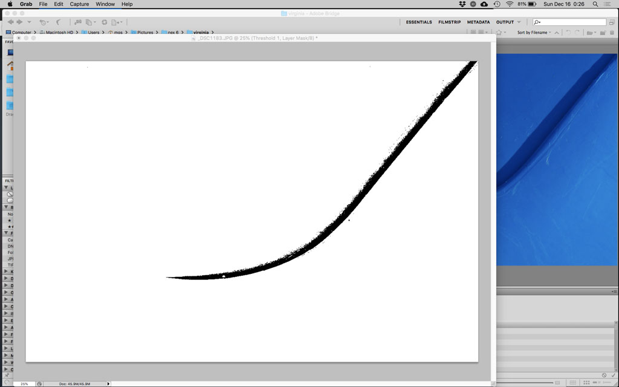This screenshot has width=619, height=387.
Task: Open status bar info arrow next to Doc size
Action: click(x=109, y=383)
